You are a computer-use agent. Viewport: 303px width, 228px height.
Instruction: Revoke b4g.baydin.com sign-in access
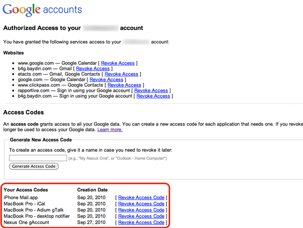coord(153,96)
